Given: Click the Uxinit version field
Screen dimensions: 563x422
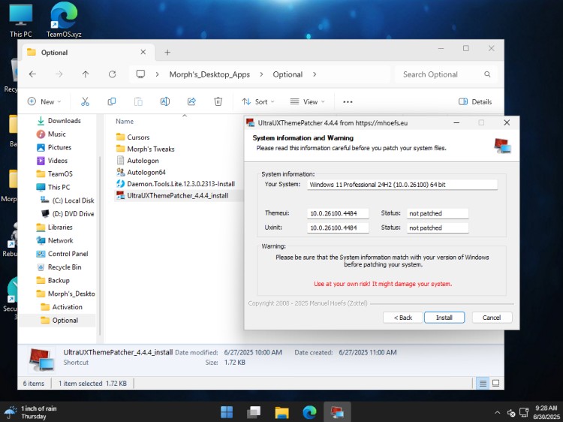Looking at the screenshot, I should click(338, 228).
